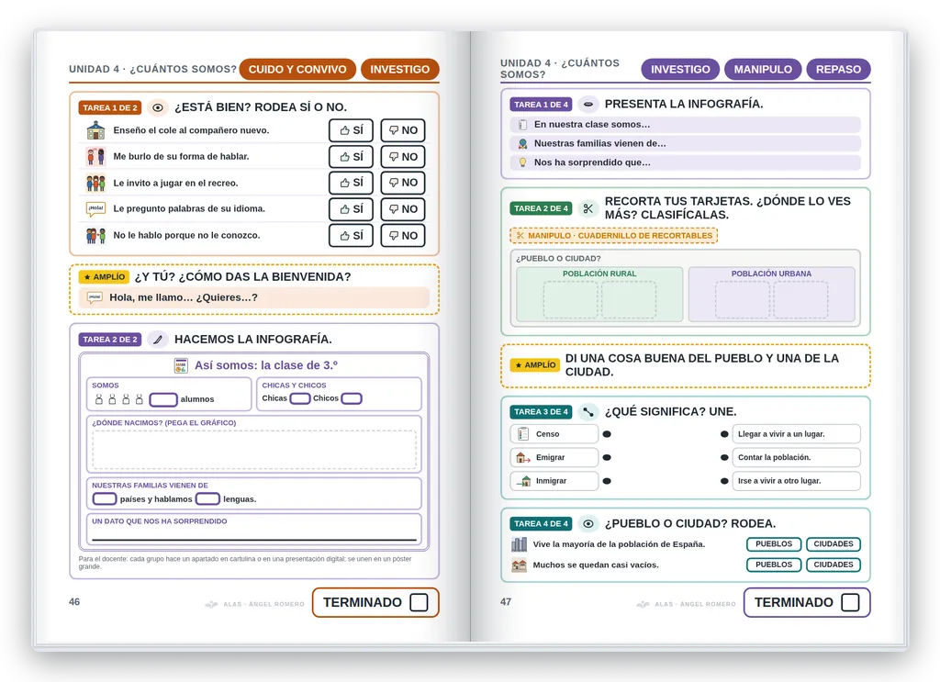The width and height of the screenshot is (940, 682).
Task: Choose SÍ for "Enseño el cole al compañero nuevo"
Action: (x=352, y=130)
